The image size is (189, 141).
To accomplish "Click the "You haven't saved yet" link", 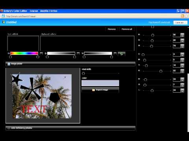I will pos(159,22).
